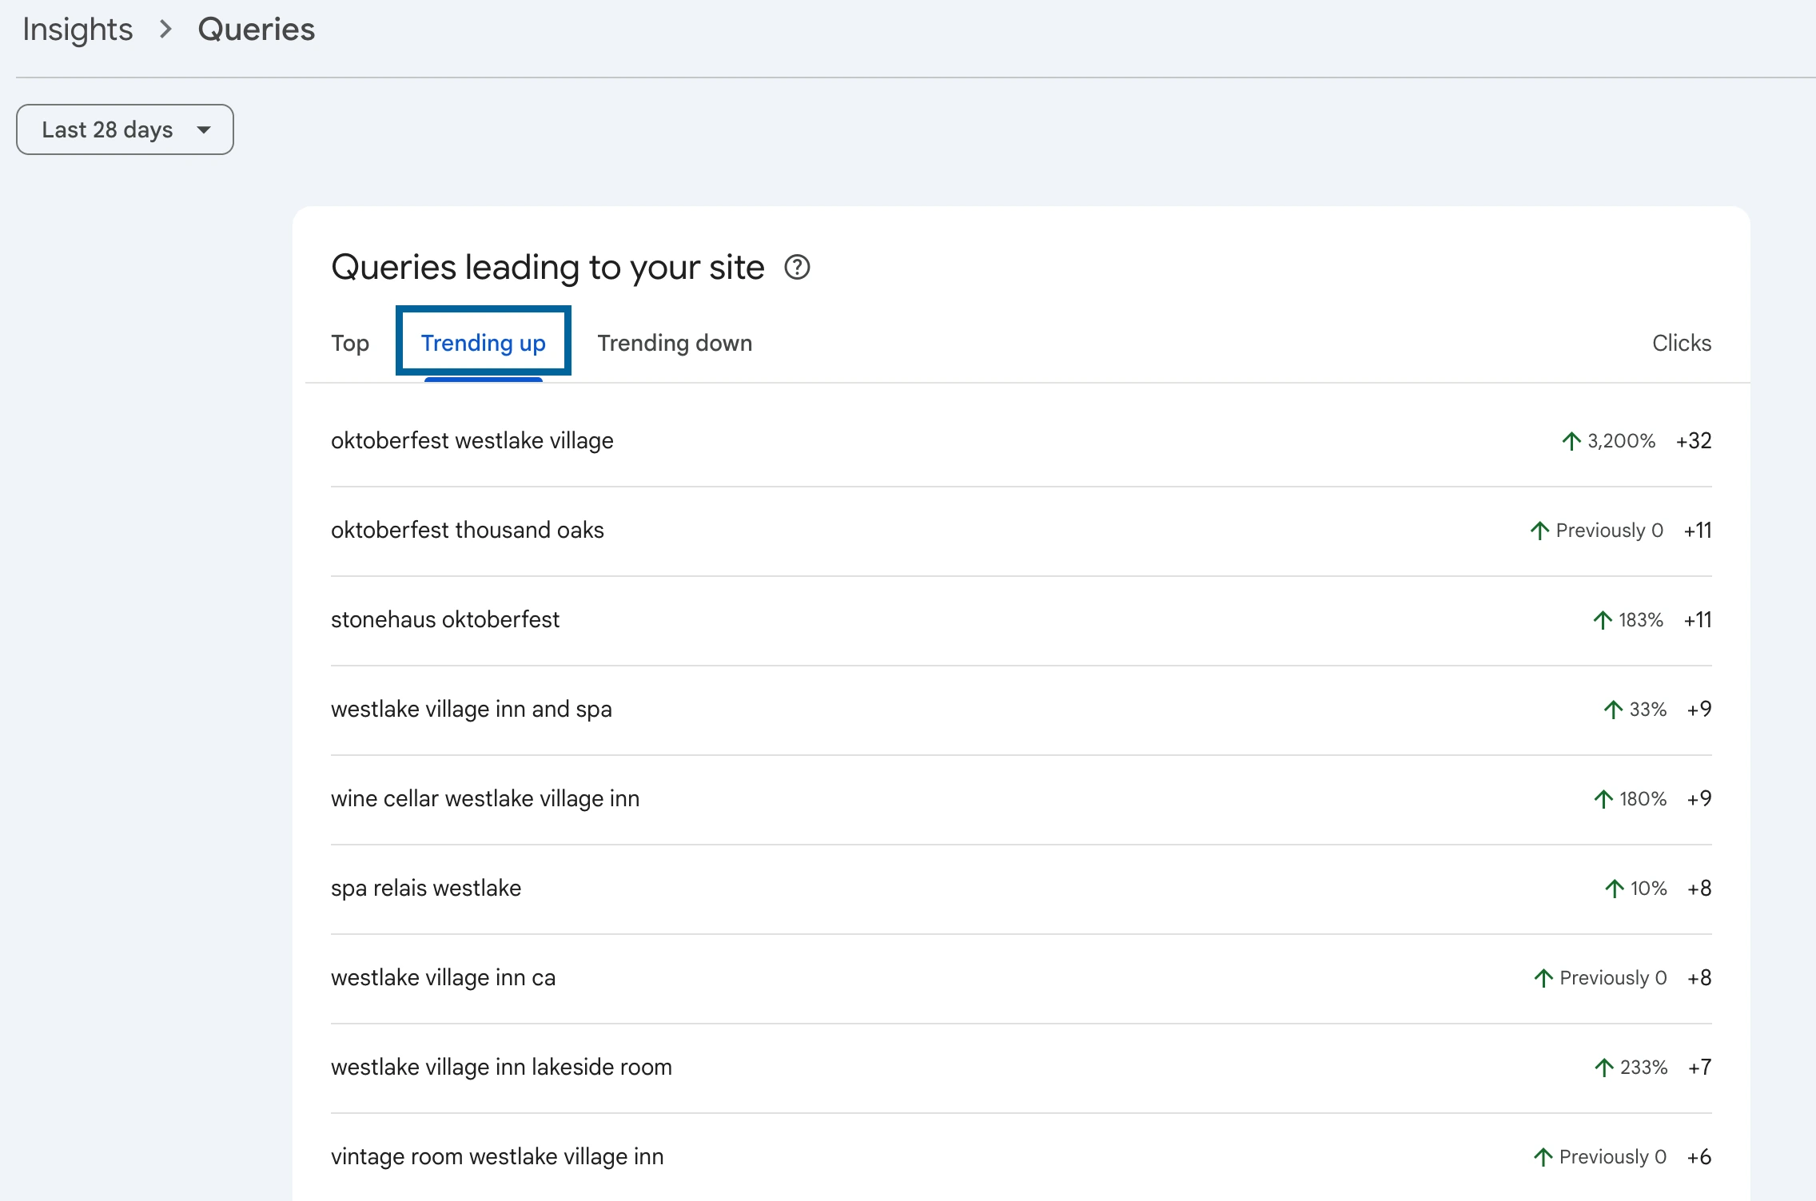Click the vintage room westlake village inn query
The height and width of the screenshot is (1201, 1816).
tap(497, 1156)
